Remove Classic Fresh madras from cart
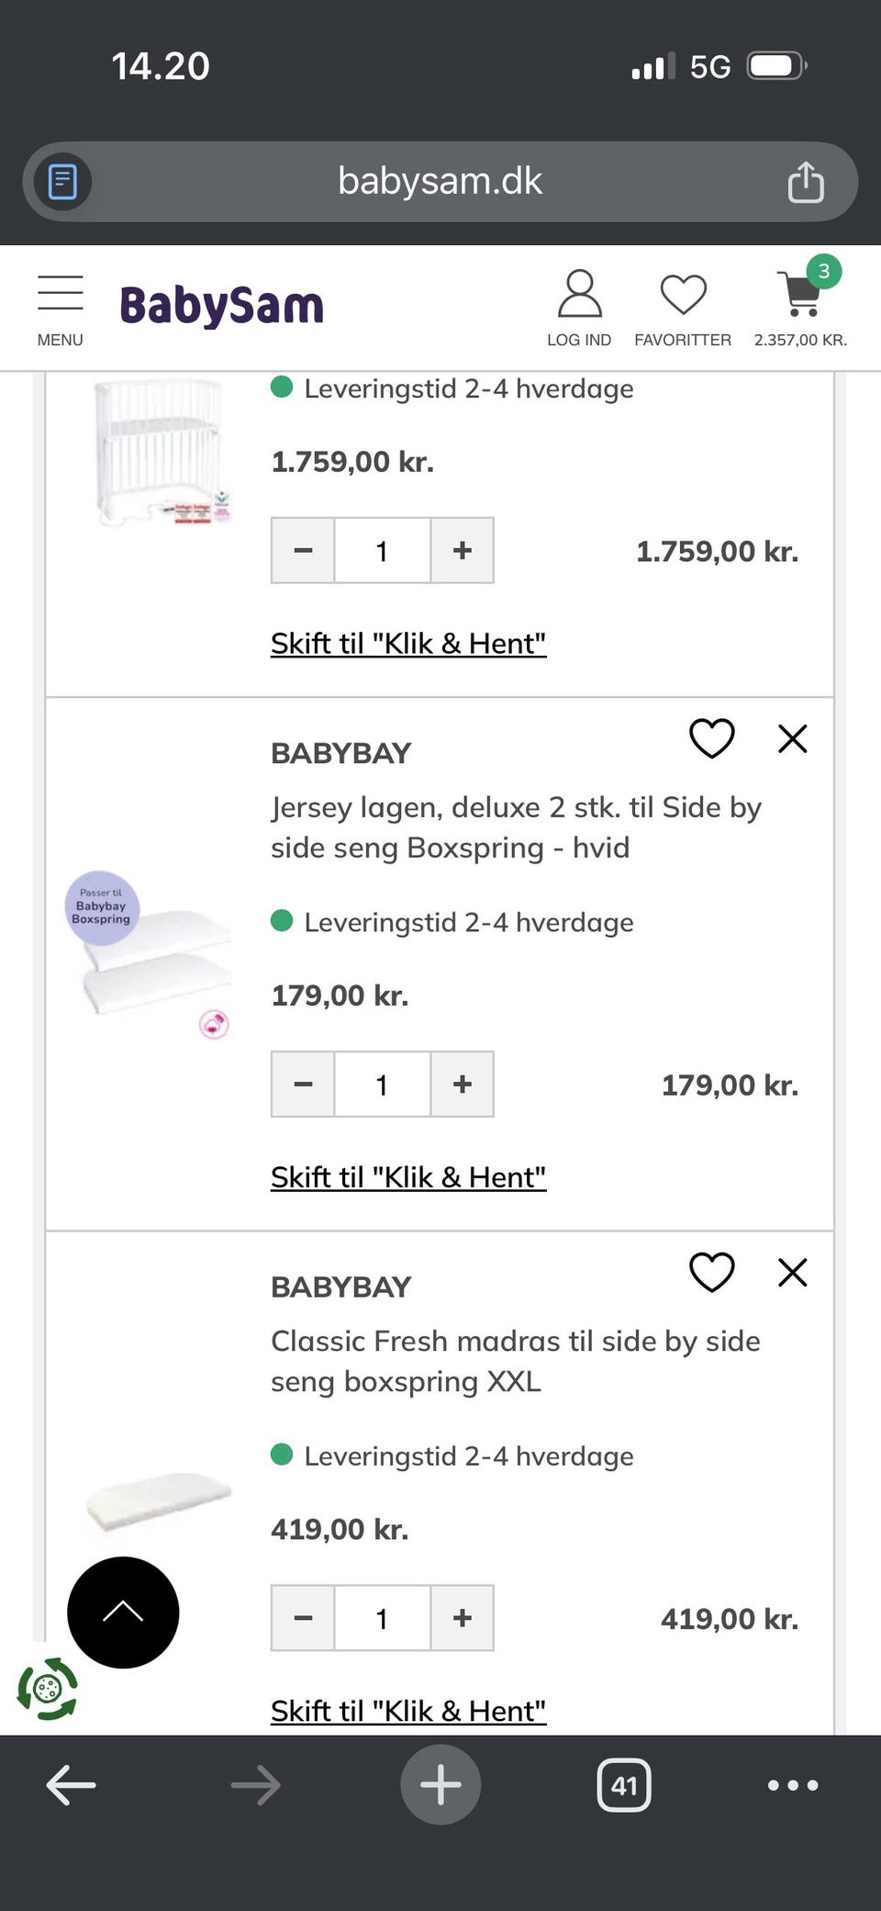 (x=792, y=1272)
